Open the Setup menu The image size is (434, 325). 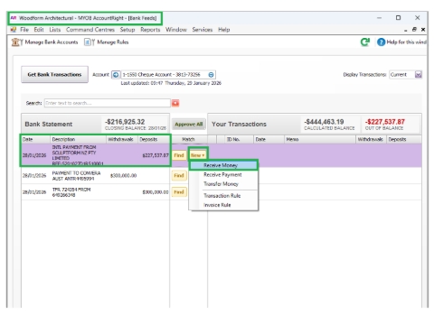127,30
